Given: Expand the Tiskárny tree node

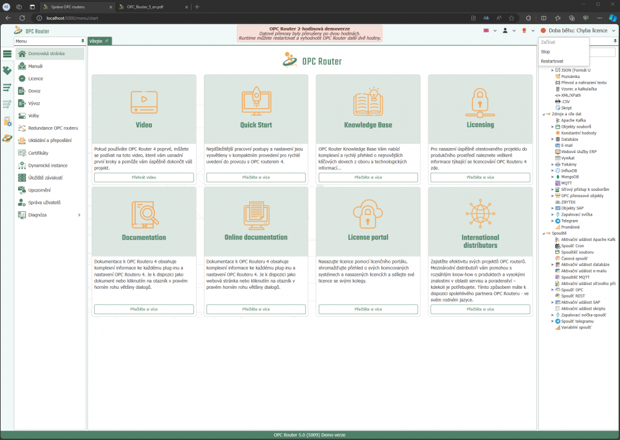Looking at the screenshot, I should pos(553,164).
